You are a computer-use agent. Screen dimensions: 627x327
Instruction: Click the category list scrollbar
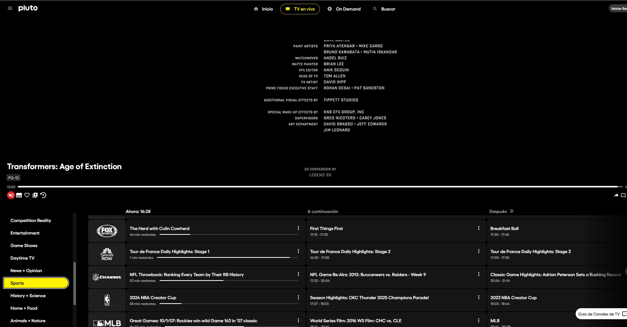click(x=75, y=283)
